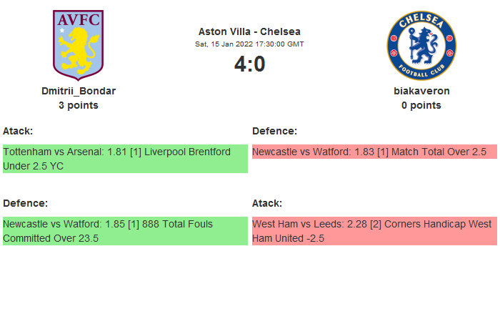
Task: Click the right Defence heading
Action: 274,131
